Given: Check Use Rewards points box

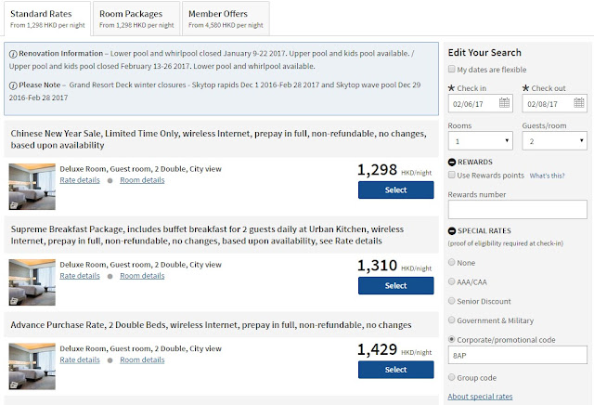Looking at the screenshot, I should pyautogui.click(x=452, y=175).
